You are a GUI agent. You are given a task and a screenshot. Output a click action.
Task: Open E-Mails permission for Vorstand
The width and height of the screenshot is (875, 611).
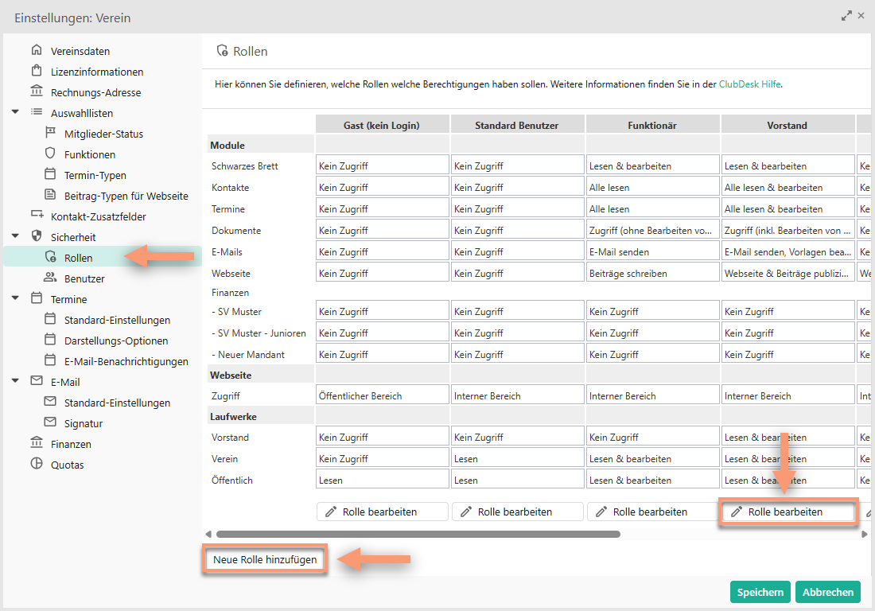pos(788,251)
